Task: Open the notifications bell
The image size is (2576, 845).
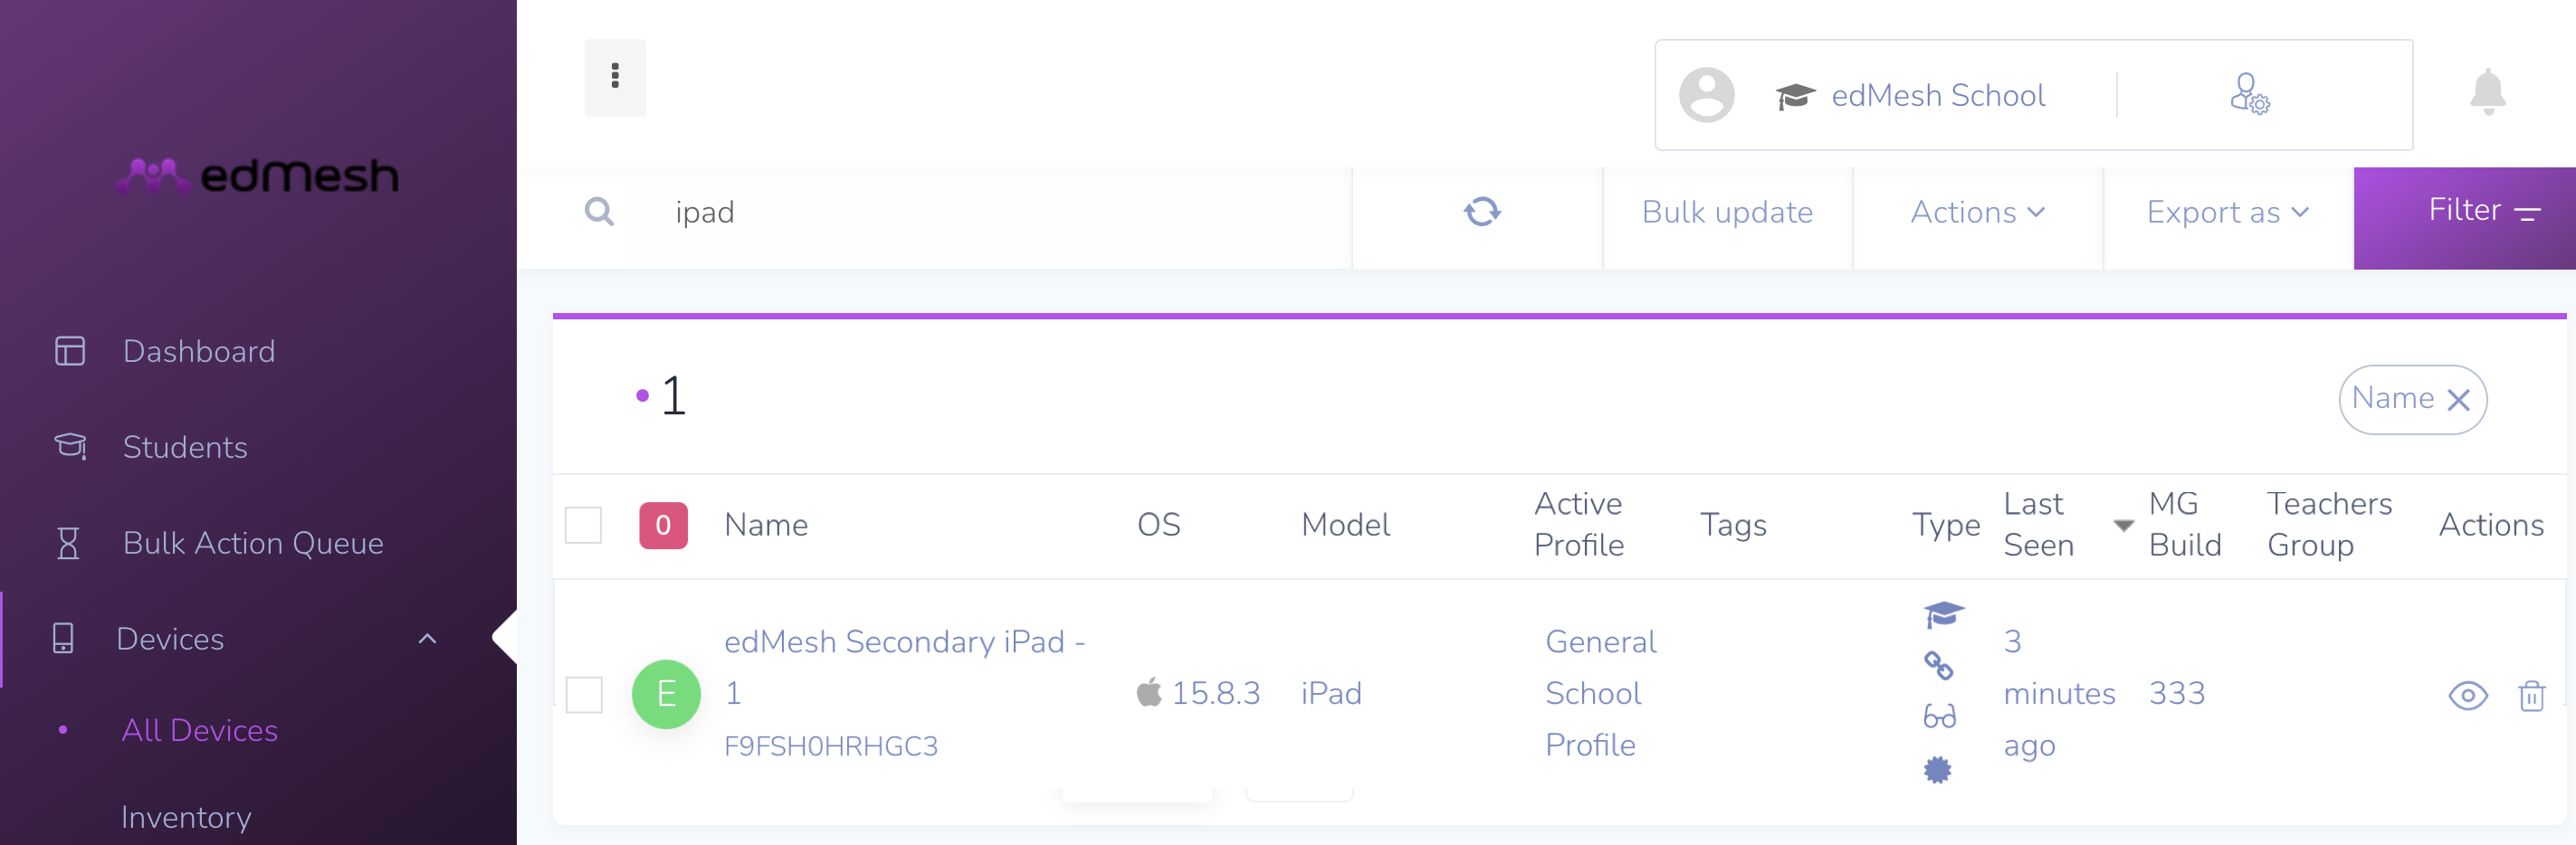Action: click(x=2487, y=93)
